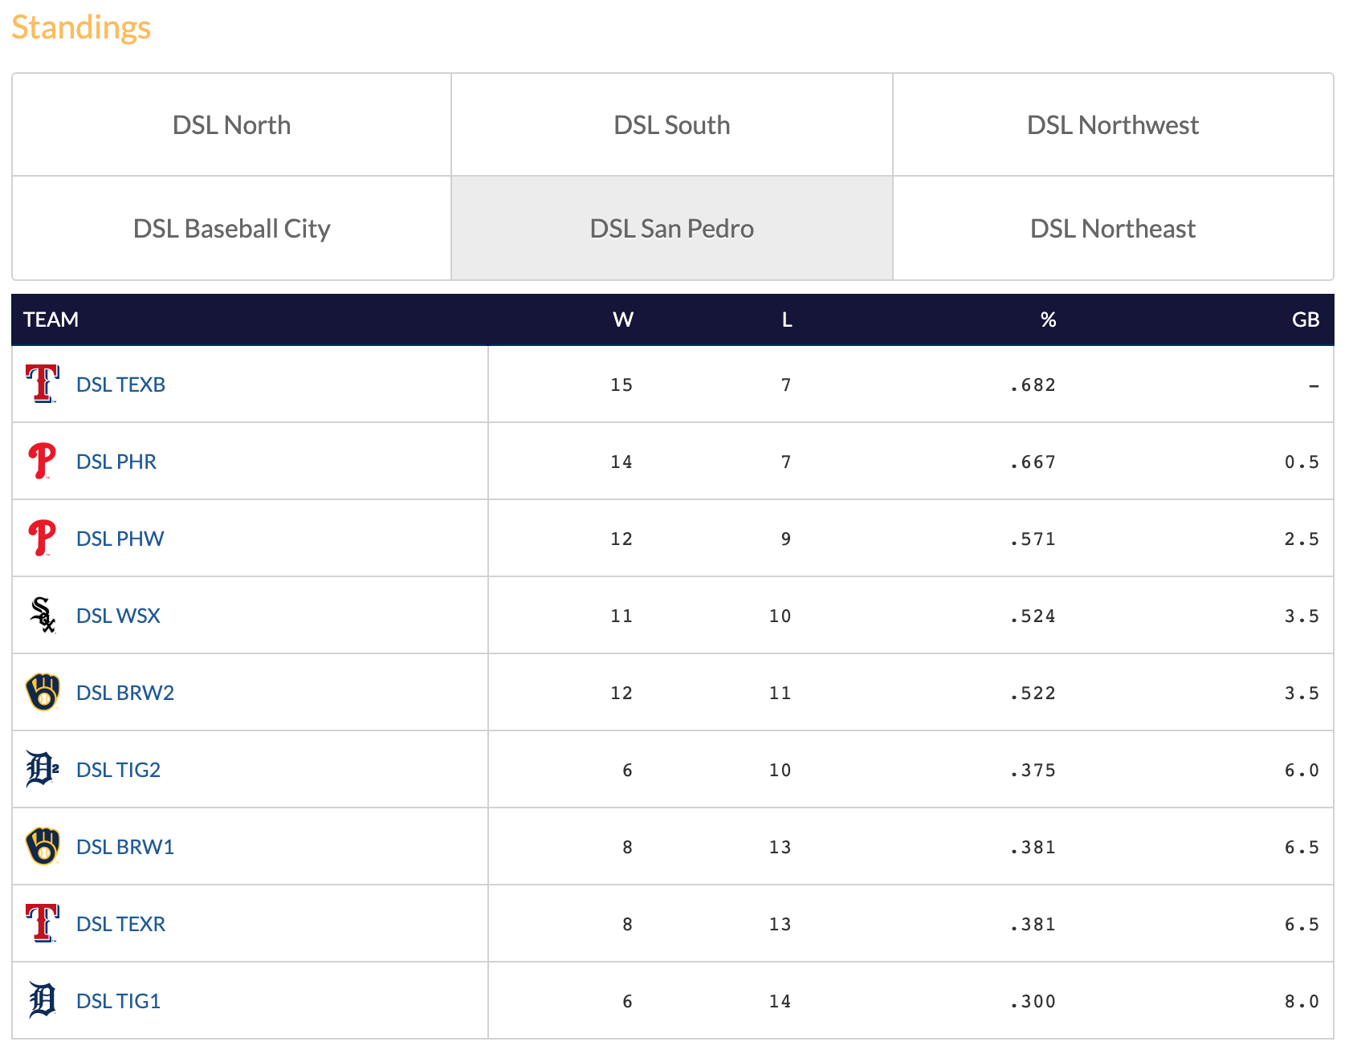The height and width of the screenshot is (1058, 1357).
Task: Click the Rangers logo beside DSL TEXB
Action: click(x=43, y=384)
